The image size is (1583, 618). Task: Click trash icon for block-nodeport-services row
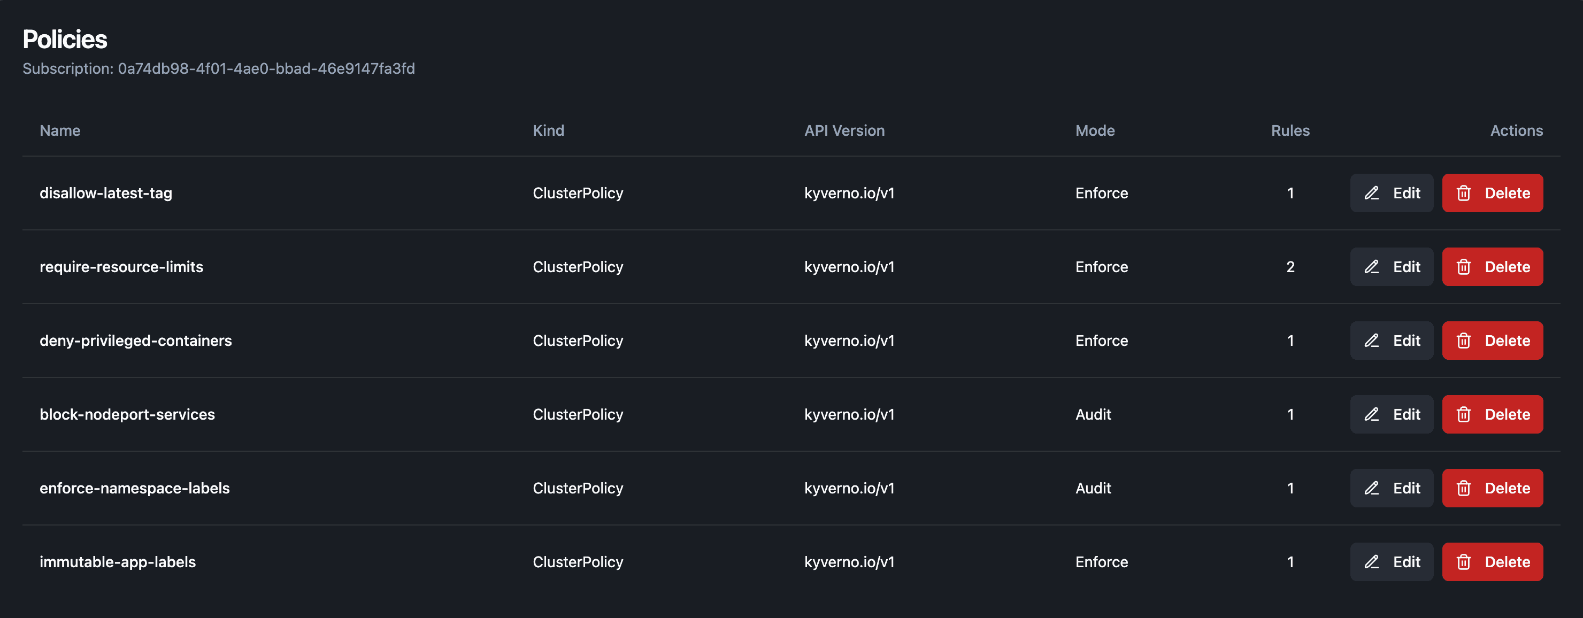tap(1464, 414)
